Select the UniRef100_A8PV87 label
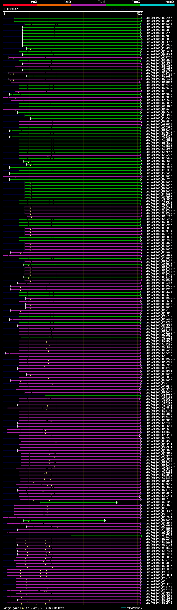Image resolution: width=177 pixels, height=610 pixels. point(159,216)
